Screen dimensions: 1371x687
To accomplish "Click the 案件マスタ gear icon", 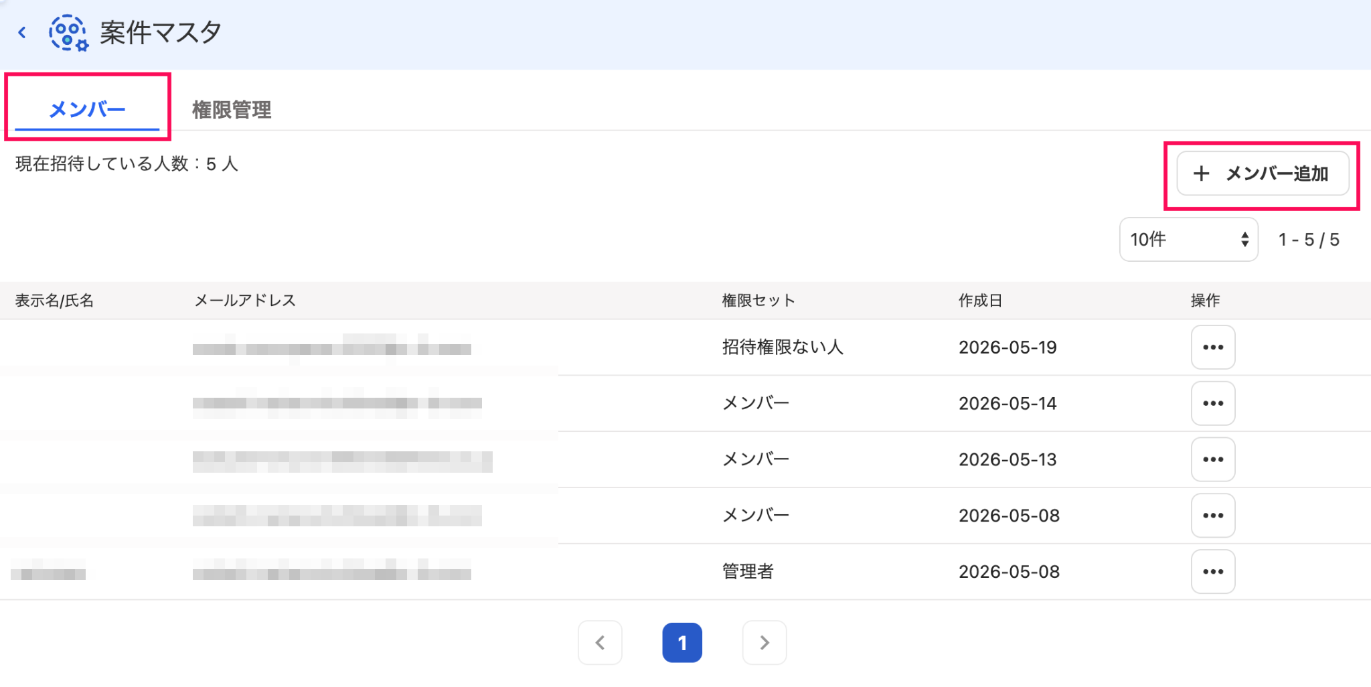I will click(x=68, y=33).
